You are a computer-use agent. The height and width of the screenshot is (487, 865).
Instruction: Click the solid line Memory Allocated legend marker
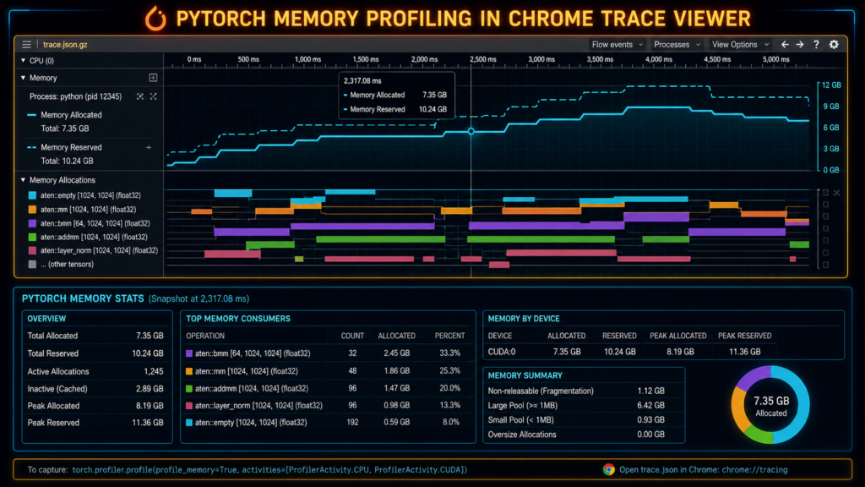[31, 115]
